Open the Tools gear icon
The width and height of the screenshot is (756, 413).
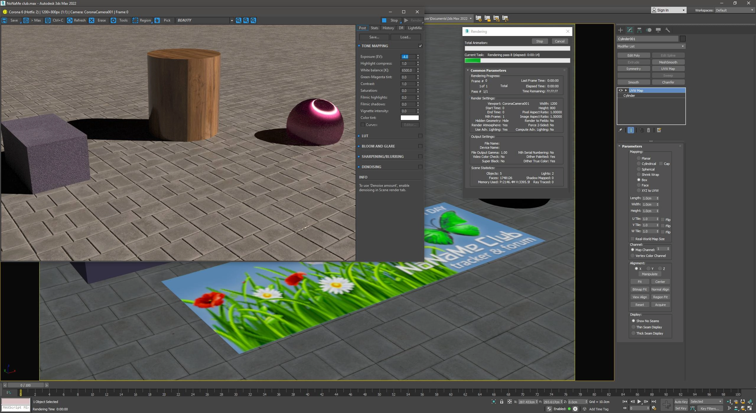click(113, 20)
